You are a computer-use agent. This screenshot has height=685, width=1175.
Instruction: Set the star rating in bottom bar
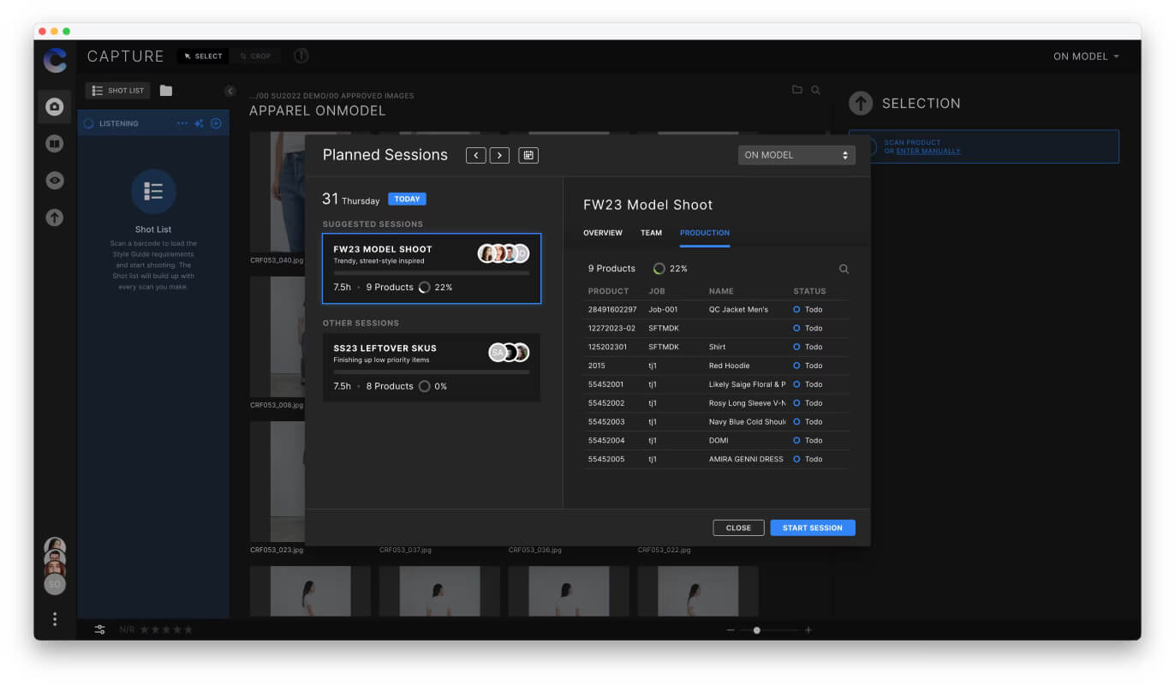click(166, 630)
